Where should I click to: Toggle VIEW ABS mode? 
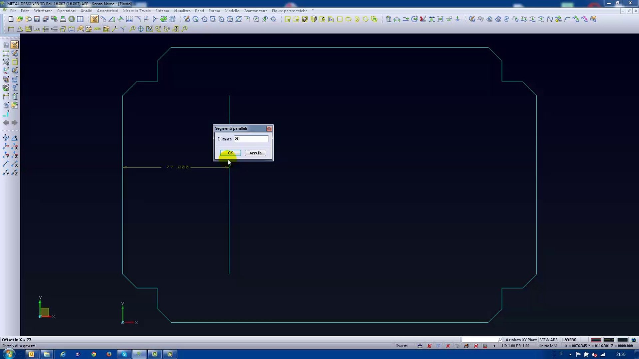click(548, 340)
